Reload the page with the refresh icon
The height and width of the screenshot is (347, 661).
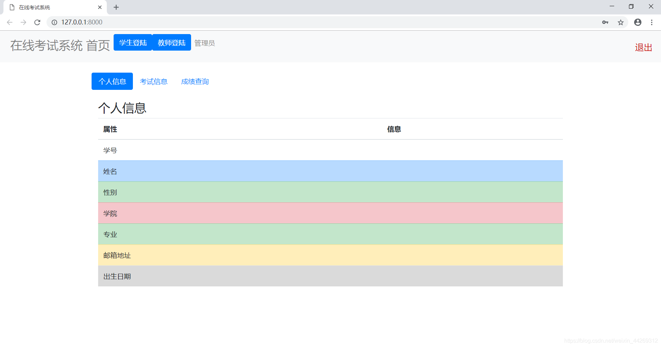click(37, 22)
